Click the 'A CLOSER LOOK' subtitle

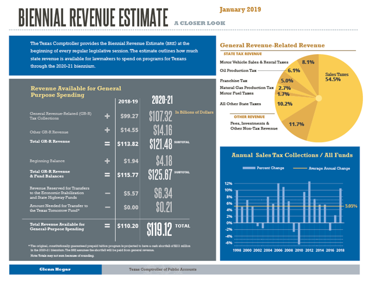[200, 23]
